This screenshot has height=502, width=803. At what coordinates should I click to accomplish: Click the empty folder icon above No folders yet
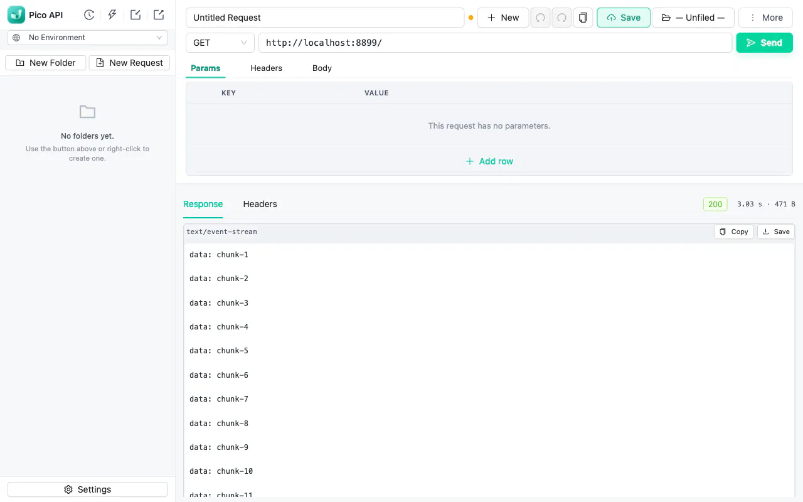coord(88,112)
